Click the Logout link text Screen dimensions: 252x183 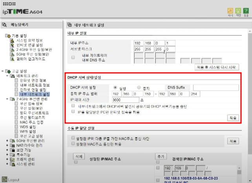pos(13,180)
